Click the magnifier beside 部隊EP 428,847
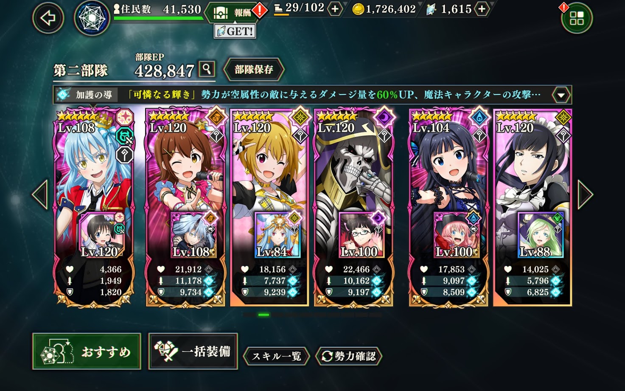625x391 pixels. click(x=207, y=69)
